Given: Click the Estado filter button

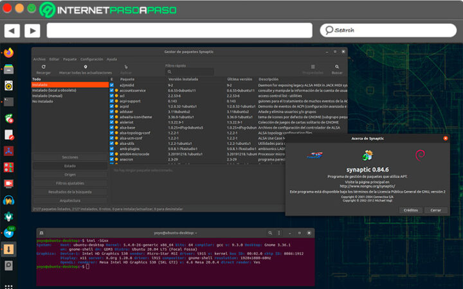Looking at the screenshot, I should (x=70, y=166).
